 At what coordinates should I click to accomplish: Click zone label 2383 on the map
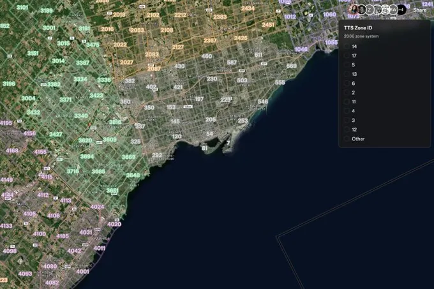tap(220, 17)
